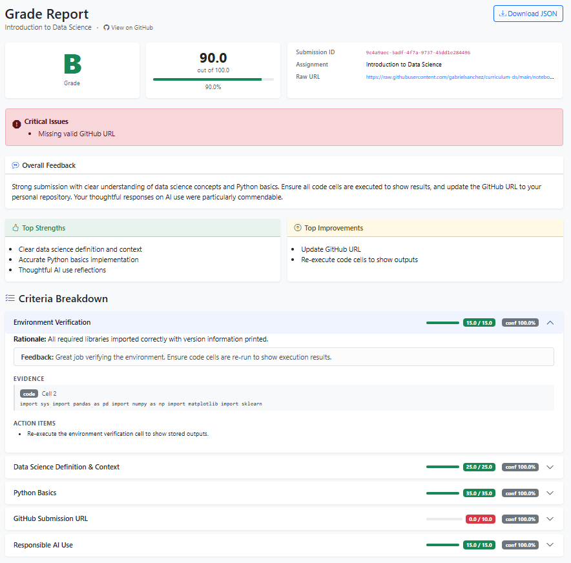Click the conf 100.0% badge for Responsible AI Use

point(521,545)
